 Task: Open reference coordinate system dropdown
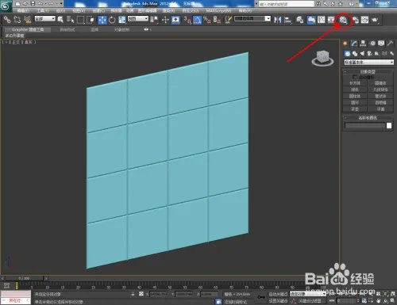tap(138, 19)
